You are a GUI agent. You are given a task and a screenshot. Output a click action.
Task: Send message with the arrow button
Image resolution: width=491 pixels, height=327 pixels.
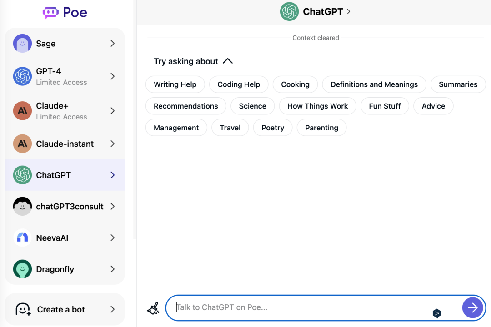472,308
